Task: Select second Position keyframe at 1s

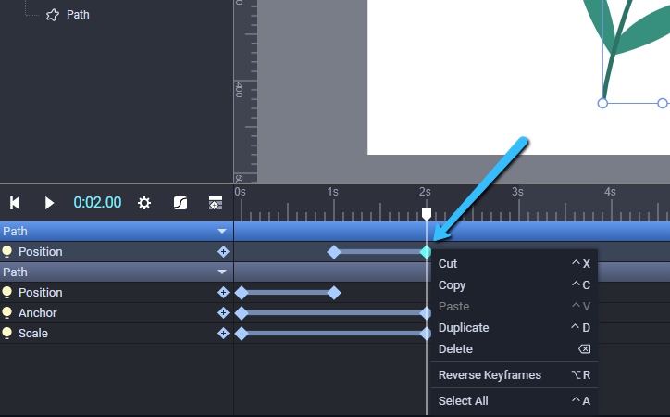Action: tap(334, 293)
